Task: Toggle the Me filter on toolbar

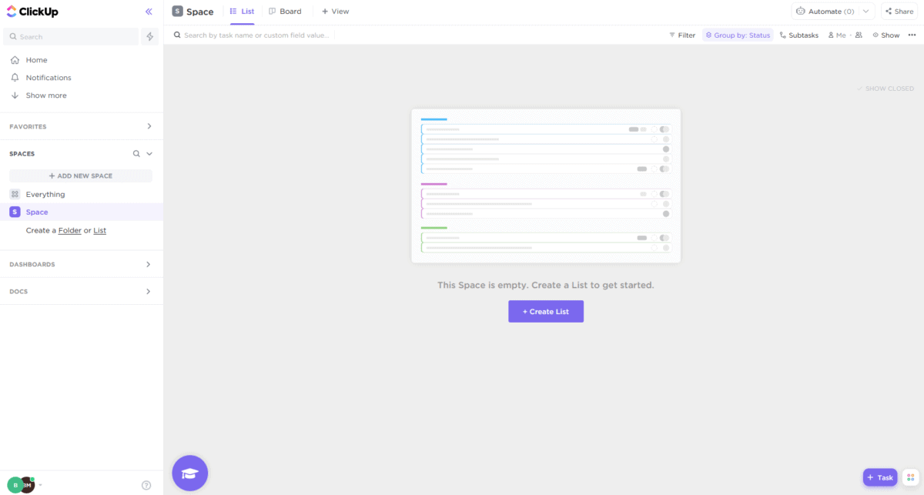Action: tap(837, 35)
